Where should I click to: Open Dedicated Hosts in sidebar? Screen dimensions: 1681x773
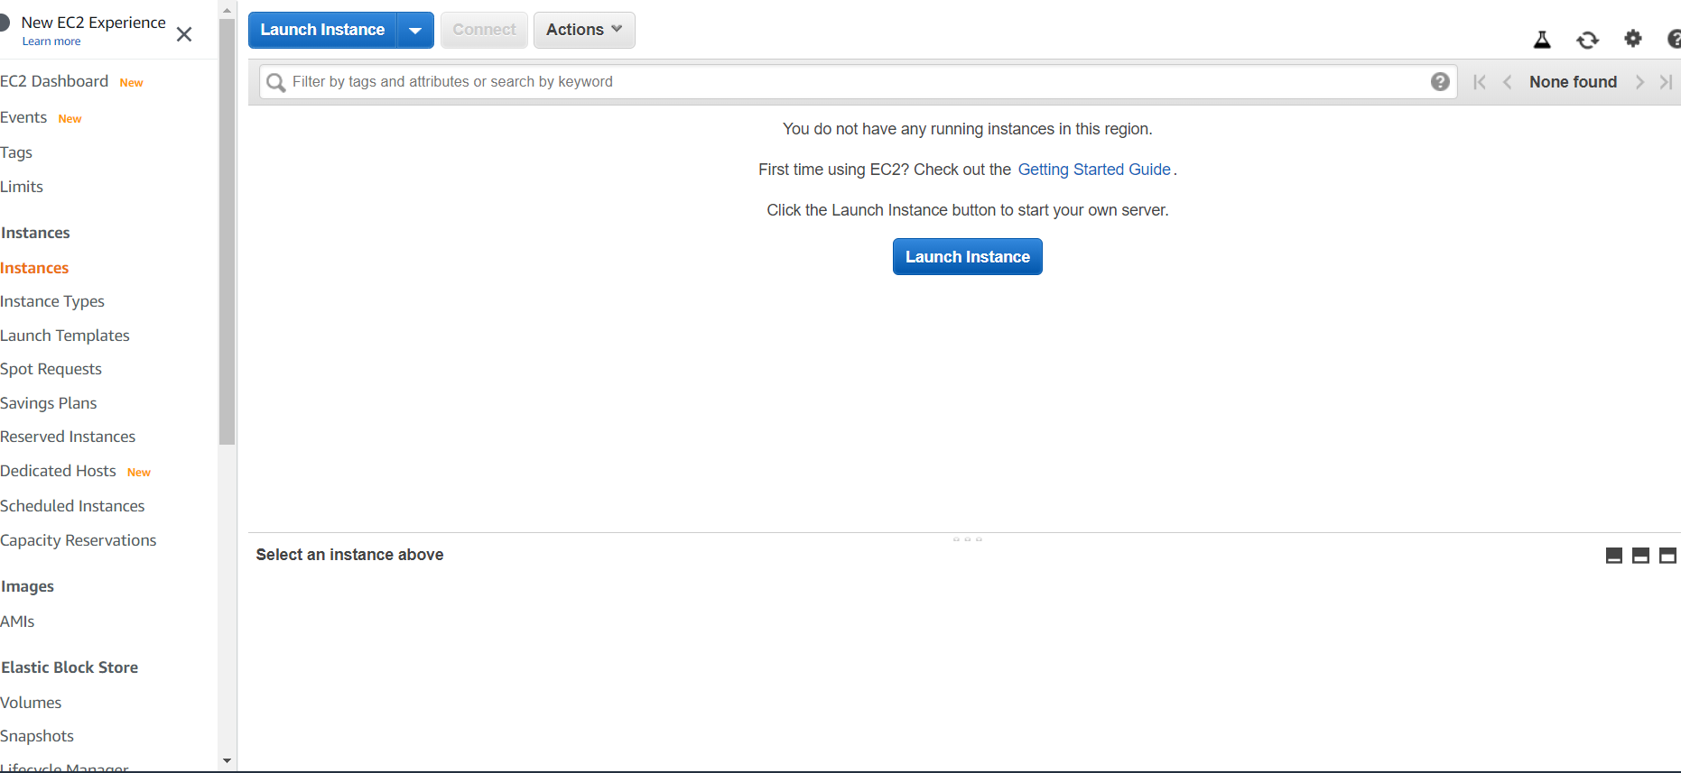58,471
